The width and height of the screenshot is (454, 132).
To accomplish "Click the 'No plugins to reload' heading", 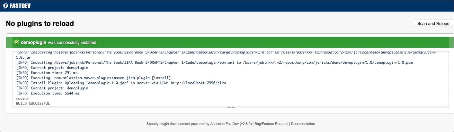I will [x=40, y=23].
